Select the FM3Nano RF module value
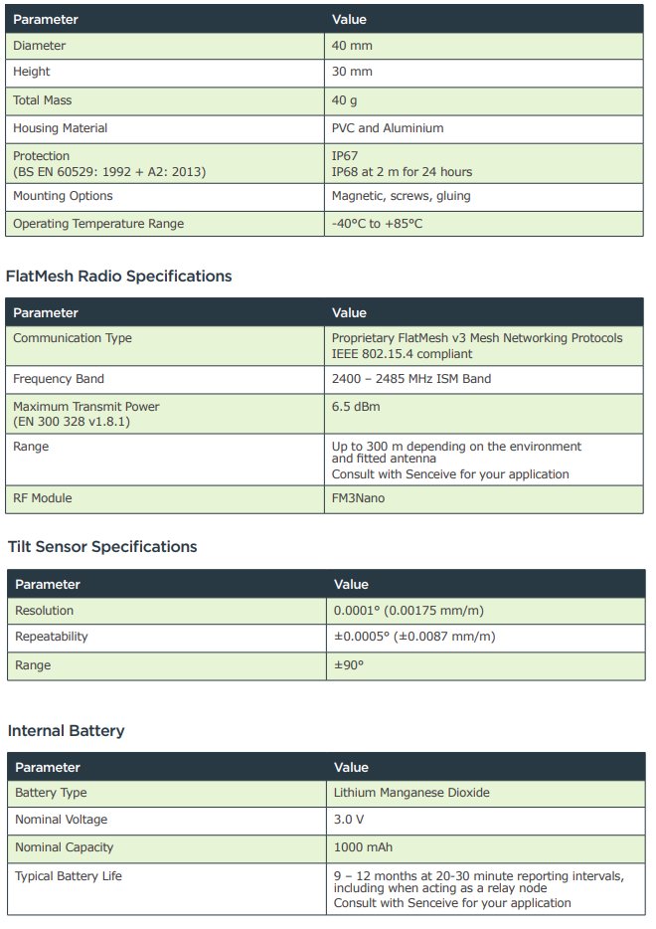 pyautogui.click(x=358, y=498)
